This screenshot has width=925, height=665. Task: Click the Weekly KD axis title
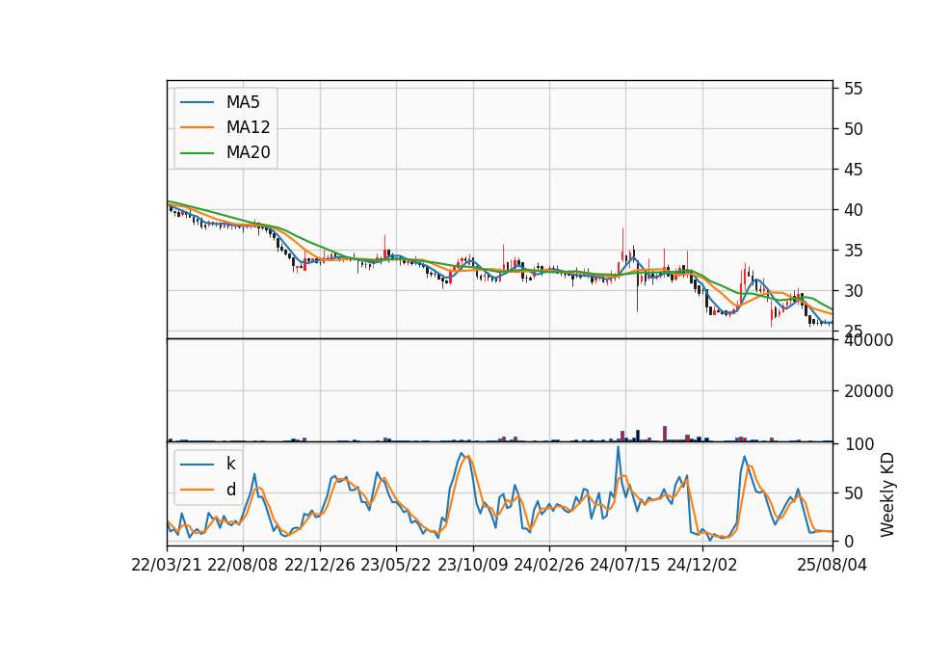887,495
